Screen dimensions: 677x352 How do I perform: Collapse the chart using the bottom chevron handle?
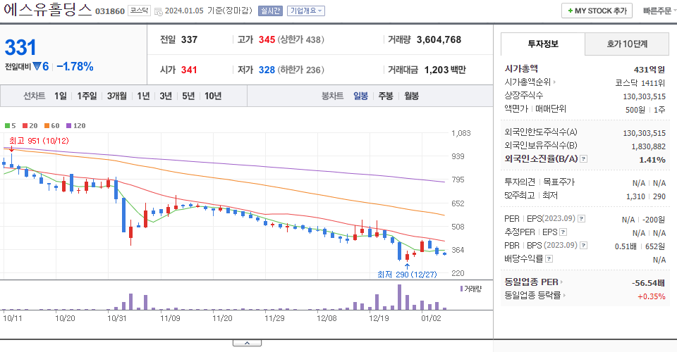point(247,343)
